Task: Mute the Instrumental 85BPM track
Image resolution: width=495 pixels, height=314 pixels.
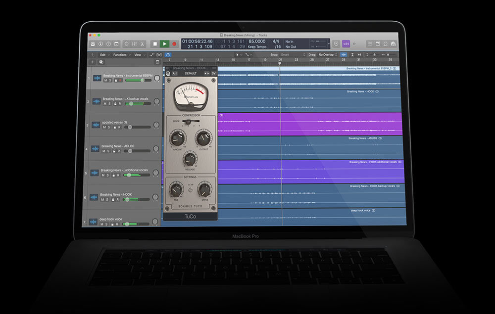Action: (x=105, y=81)
